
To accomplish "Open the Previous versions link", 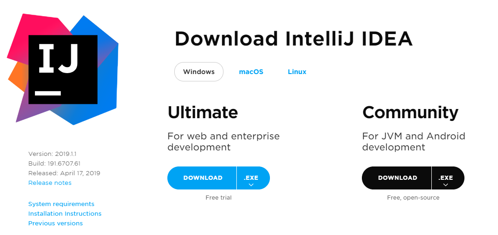I will 55,223.
